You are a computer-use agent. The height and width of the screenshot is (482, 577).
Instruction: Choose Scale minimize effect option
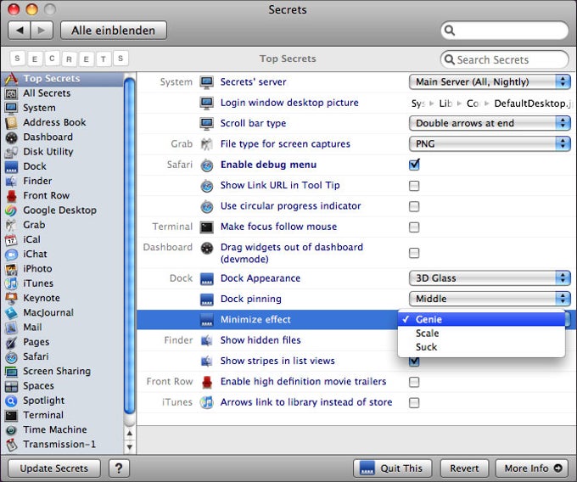pos(482,333)
